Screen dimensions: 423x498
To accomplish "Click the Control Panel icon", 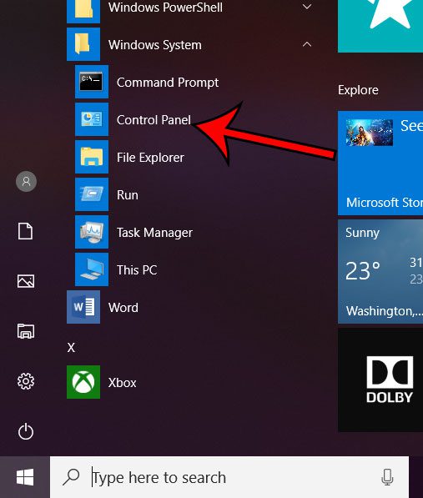I will (92, 119).
